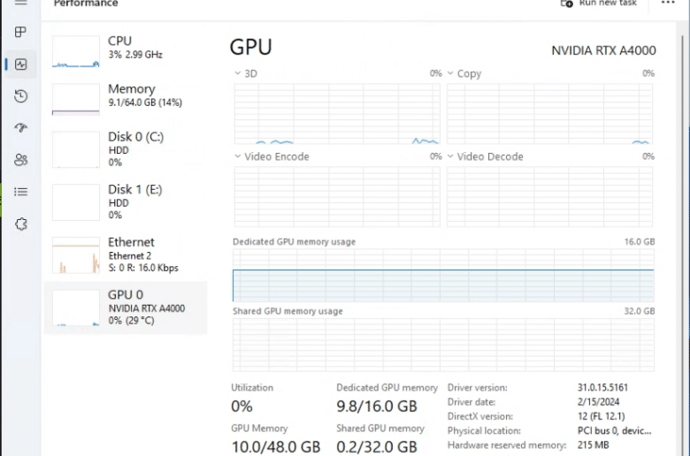Select the Performance page icon
Image resolution: width=690 pixels, height=456 pixels.
pyautogui.click(x=20, y=65)
